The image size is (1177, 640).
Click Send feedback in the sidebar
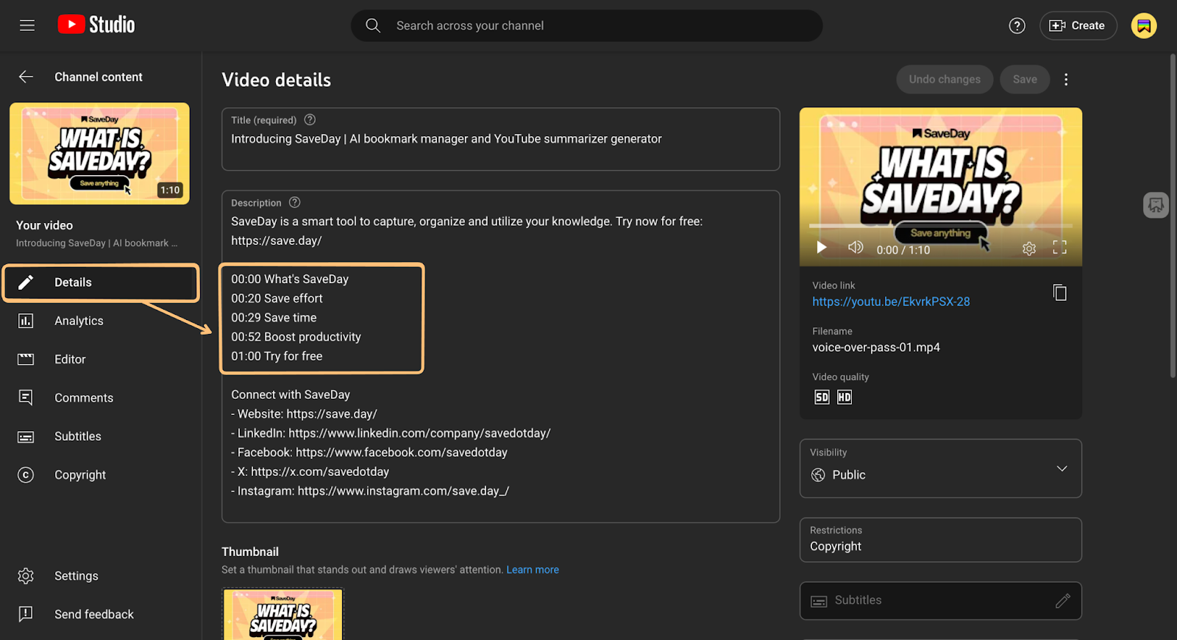coord(94,614)
